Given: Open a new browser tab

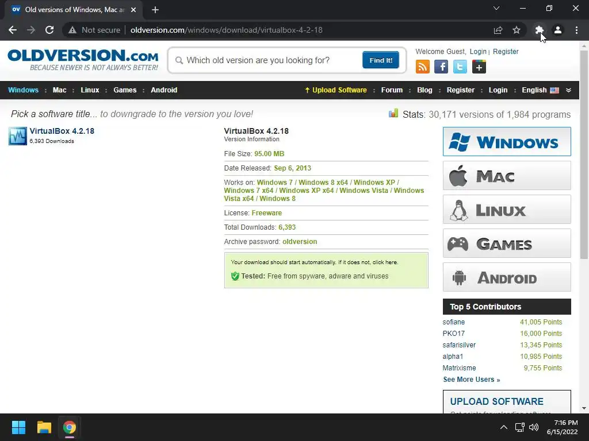Looking at the screenshot, I should click(155, 10).
